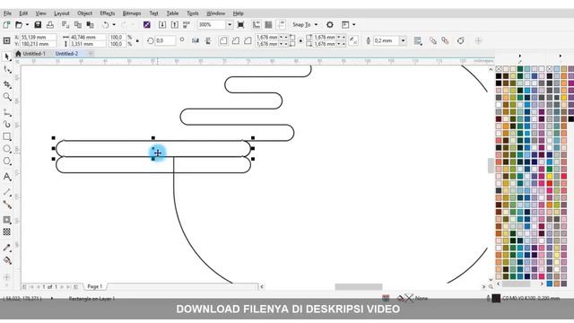Toggle Show grid button
The image size is (574, 323).
tap(268, 24)
